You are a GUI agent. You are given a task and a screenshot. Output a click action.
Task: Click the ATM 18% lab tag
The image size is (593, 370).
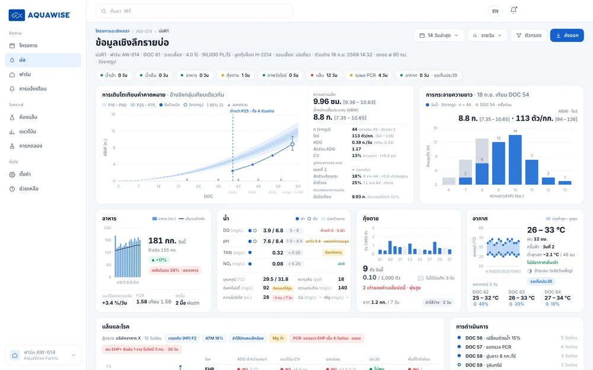[x=214, y=338]
